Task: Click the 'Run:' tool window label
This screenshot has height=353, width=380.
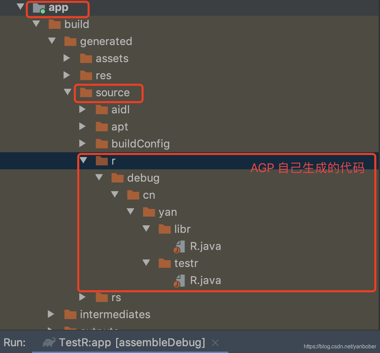Action: pos(15,343)
